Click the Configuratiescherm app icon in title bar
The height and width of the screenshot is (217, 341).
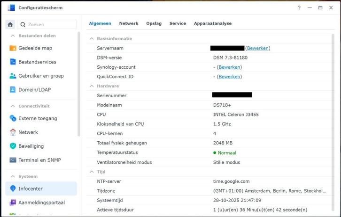pyautogui.click(x=11, y=8)
